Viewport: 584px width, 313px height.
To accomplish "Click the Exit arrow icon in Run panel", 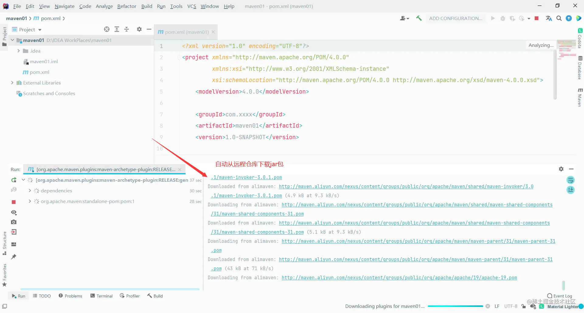I will 14,232.
